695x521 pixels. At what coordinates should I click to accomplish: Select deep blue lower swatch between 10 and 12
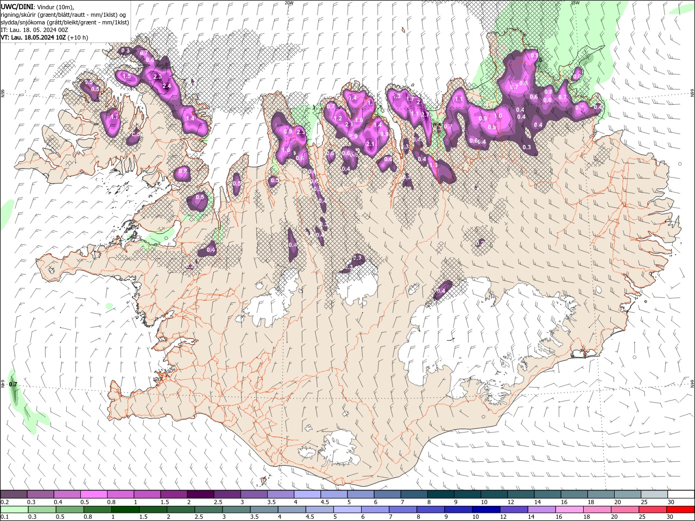tap(485, 510)
